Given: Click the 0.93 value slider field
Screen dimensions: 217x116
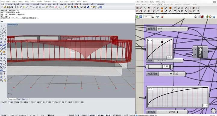Looking at the screenshot, I should 159,66.
